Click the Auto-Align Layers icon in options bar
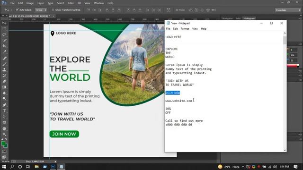The width and height of the screenshot is (303, 170). 169,10
